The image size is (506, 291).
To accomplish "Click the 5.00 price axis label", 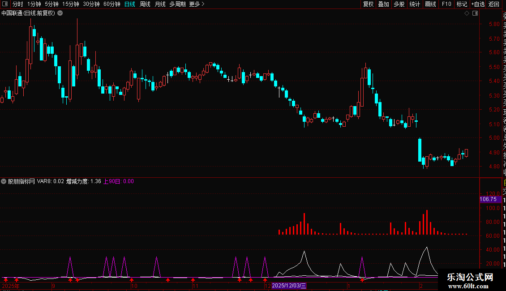I will pos(494,137).
